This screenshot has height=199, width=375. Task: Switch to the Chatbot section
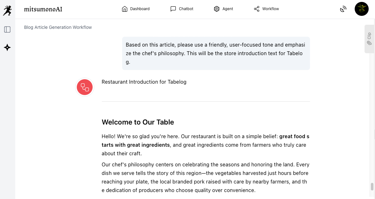coord(182,9)
